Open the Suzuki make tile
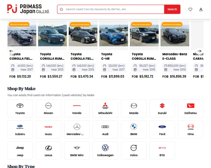Viewport: 211px width, 168px height. pyautogui.click(x=162, y=108)
